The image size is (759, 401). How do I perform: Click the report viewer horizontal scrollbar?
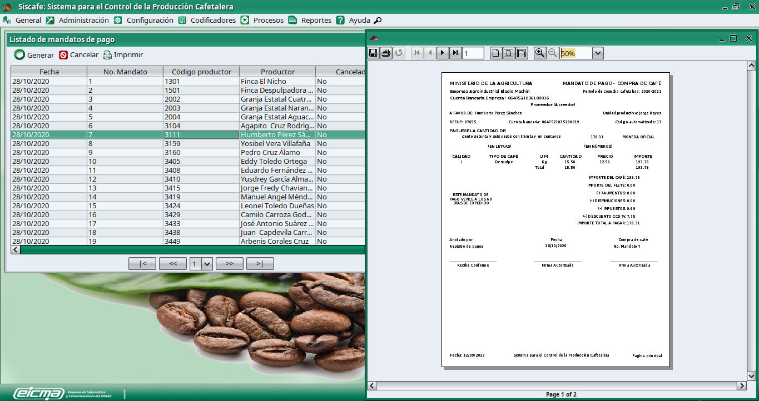[556, 385]
